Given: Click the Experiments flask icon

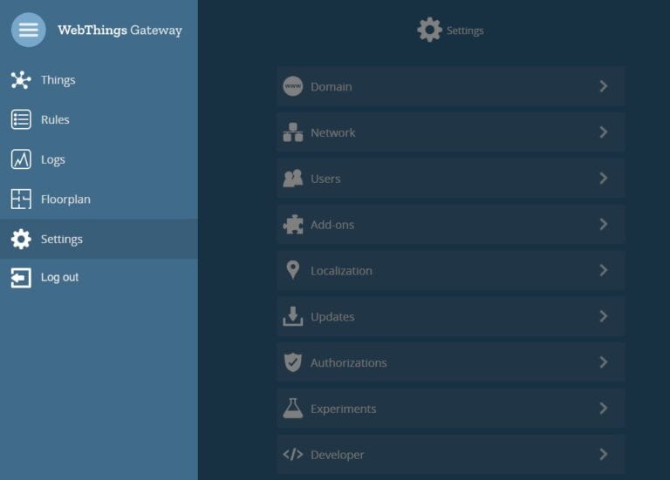Looking at the screenshot, I should (x=293, y=409).
